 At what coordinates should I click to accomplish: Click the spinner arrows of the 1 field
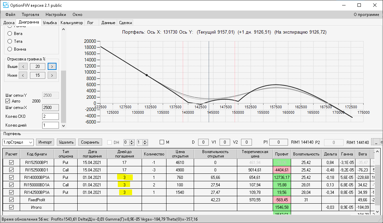tap(145, 143)
